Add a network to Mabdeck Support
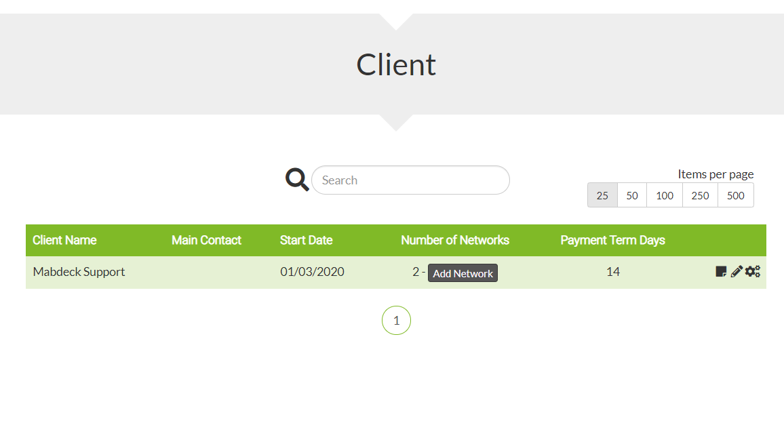This screenshot has width=784, height=440. point(463,273)
